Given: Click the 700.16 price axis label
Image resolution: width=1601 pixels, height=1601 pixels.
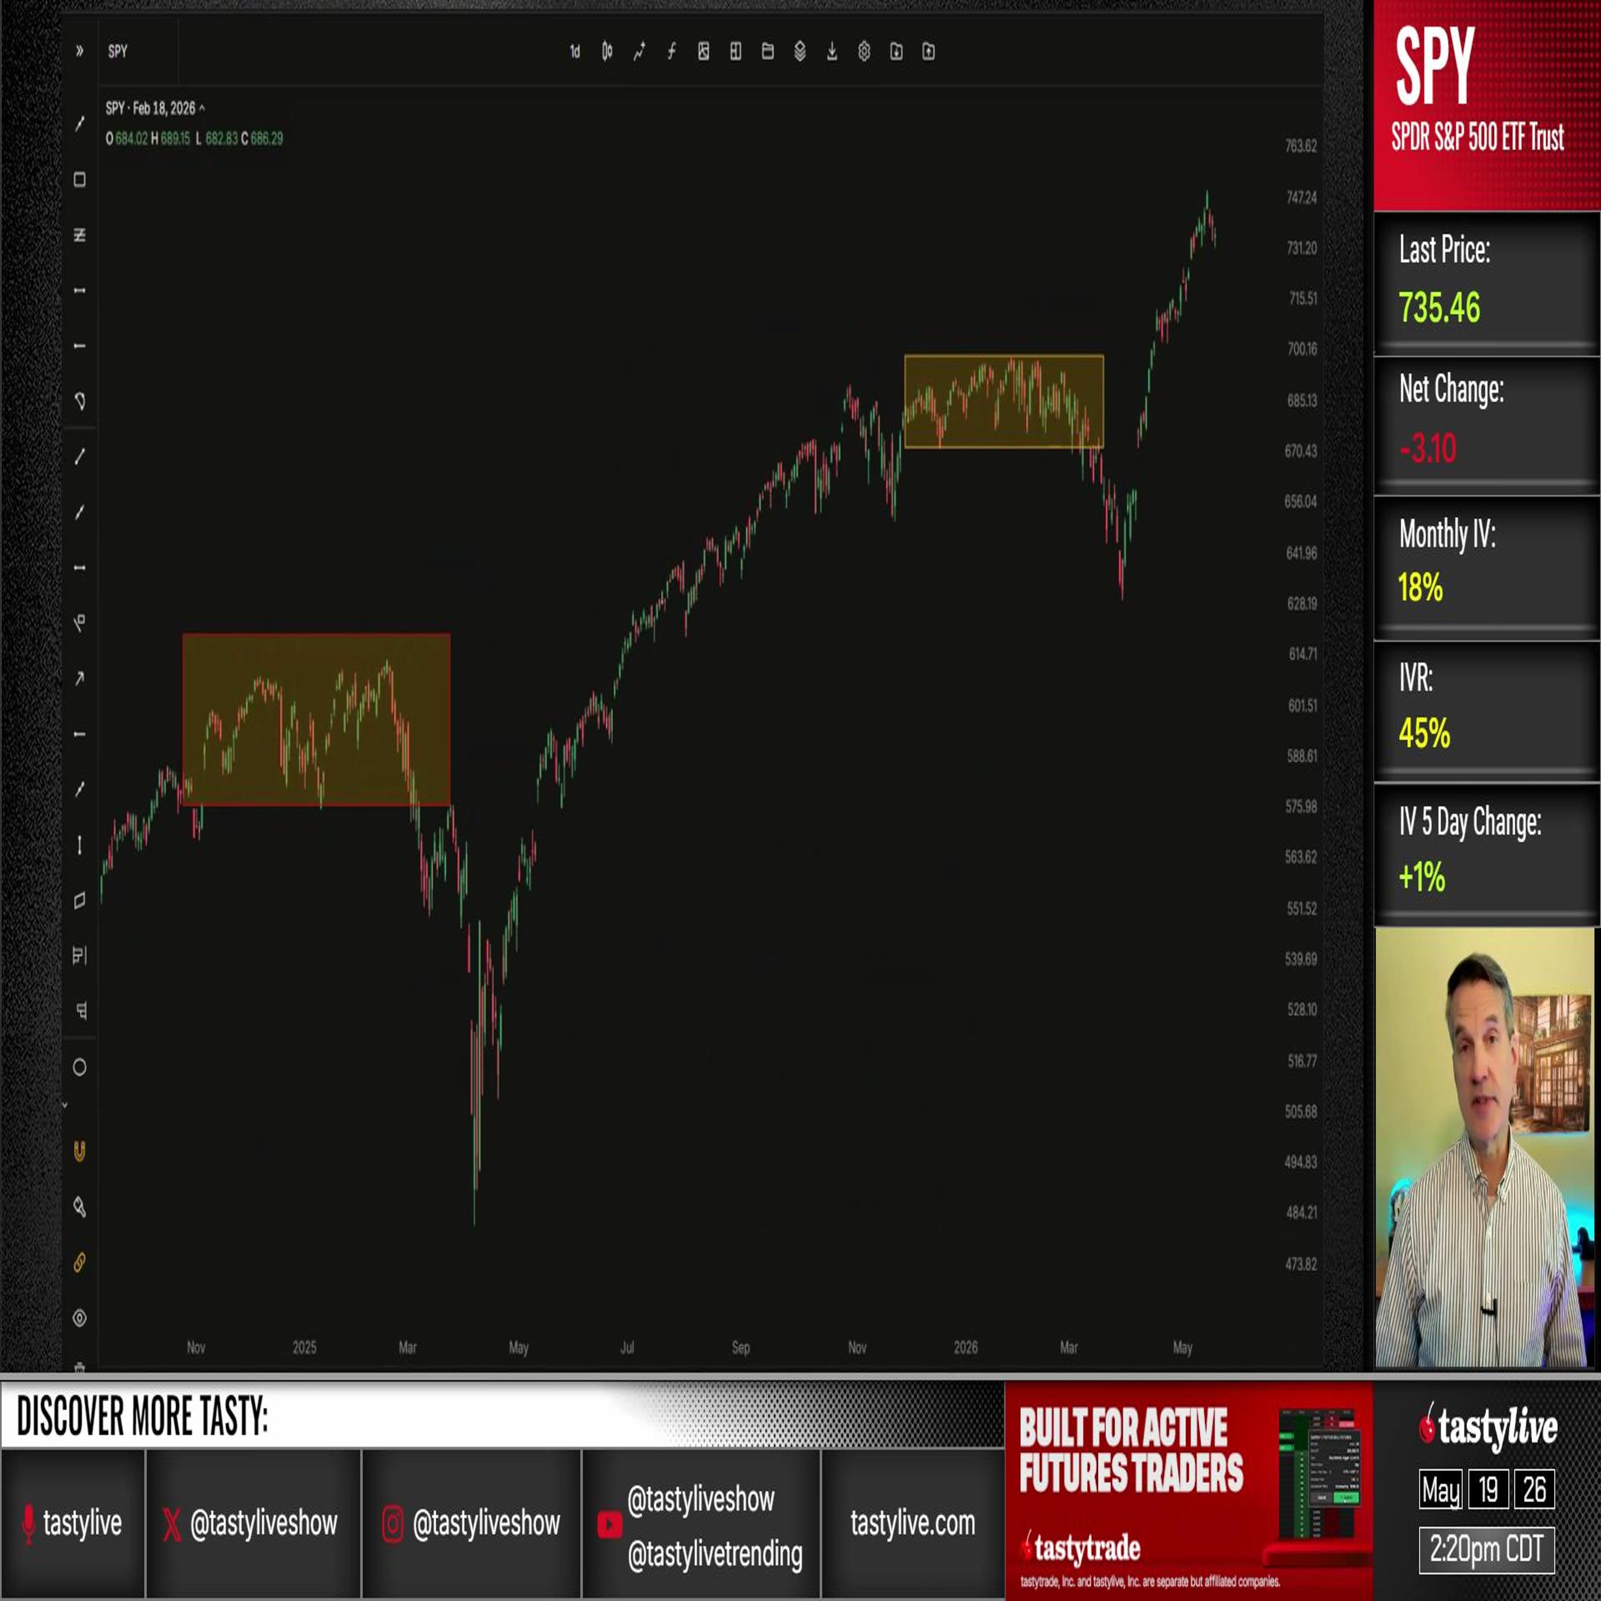Looking at the screenshot, I should tap(1302, 349).
